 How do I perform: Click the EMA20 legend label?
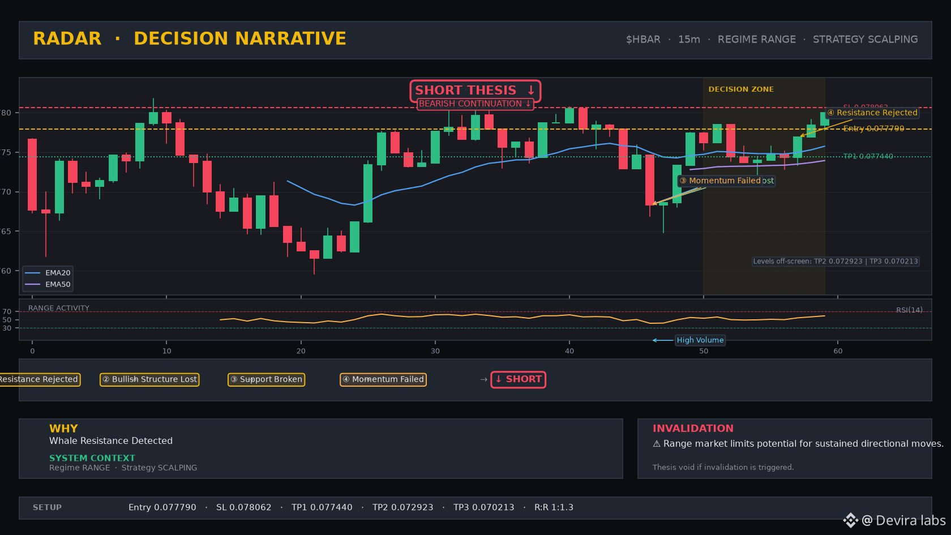click(58, 273)
